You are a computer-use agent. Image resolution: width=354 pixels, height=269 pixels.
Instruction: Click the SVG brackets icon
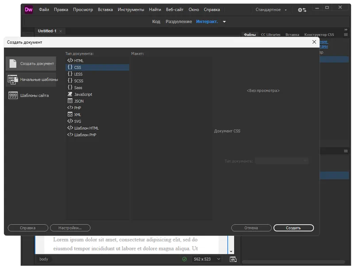[x=70, y=121]
